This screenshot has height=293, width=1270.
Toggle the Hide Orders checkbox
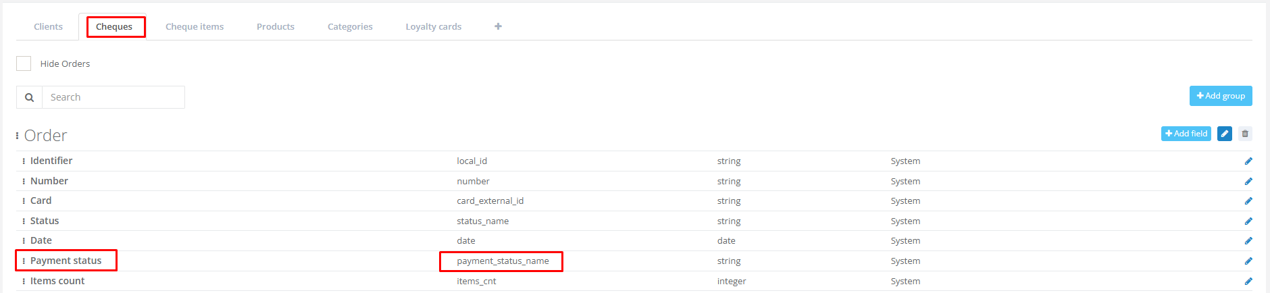pyautogui.click(x=24, y=63)
